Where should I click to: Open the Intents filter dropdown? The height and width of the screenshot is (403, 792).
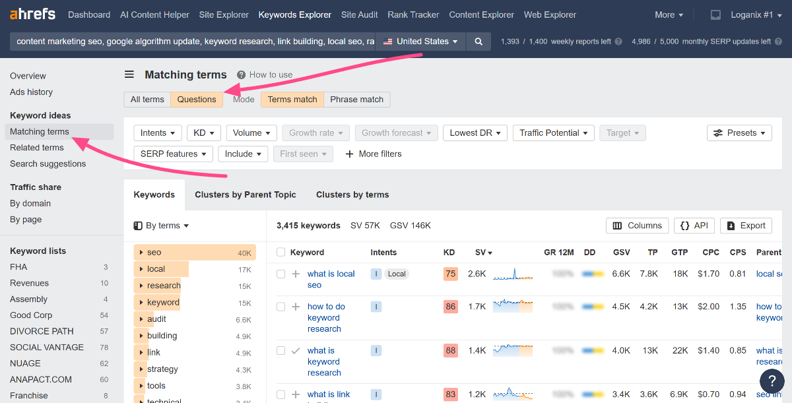158,133
